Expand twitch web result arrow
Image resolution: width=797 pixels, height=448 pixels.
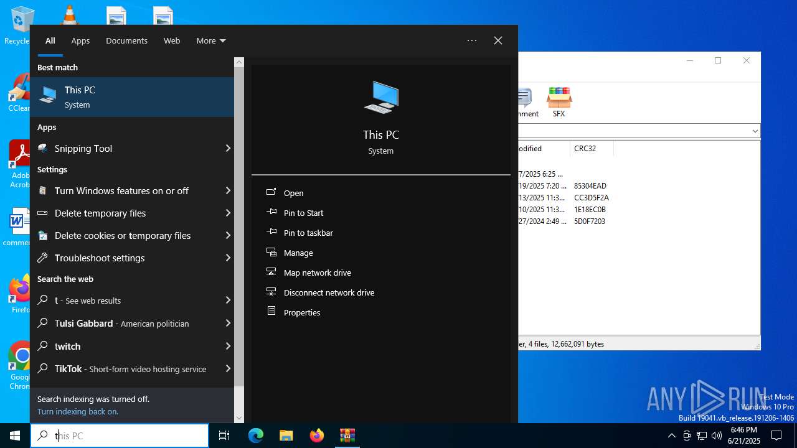(228, 346)
